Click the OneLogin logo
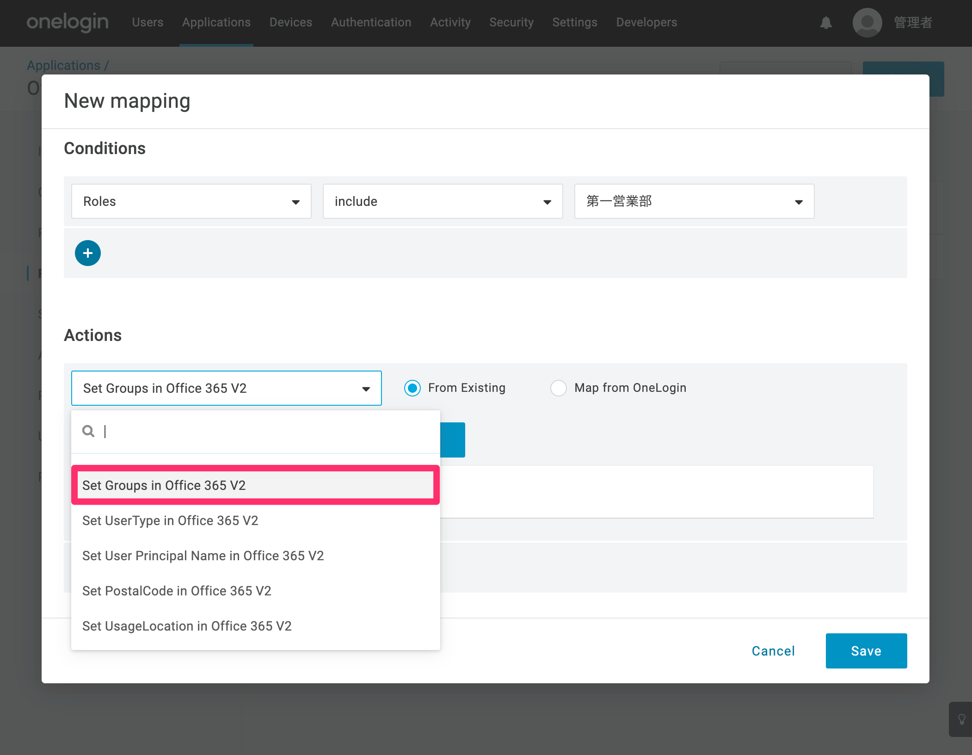This screenshot has height=755, width=972. click(x=68, y=22)
